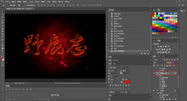Viewport: 187px width, 101px height.
Task: Open the blend mode dropdown in Layers panel
Action: click(159, 63)
